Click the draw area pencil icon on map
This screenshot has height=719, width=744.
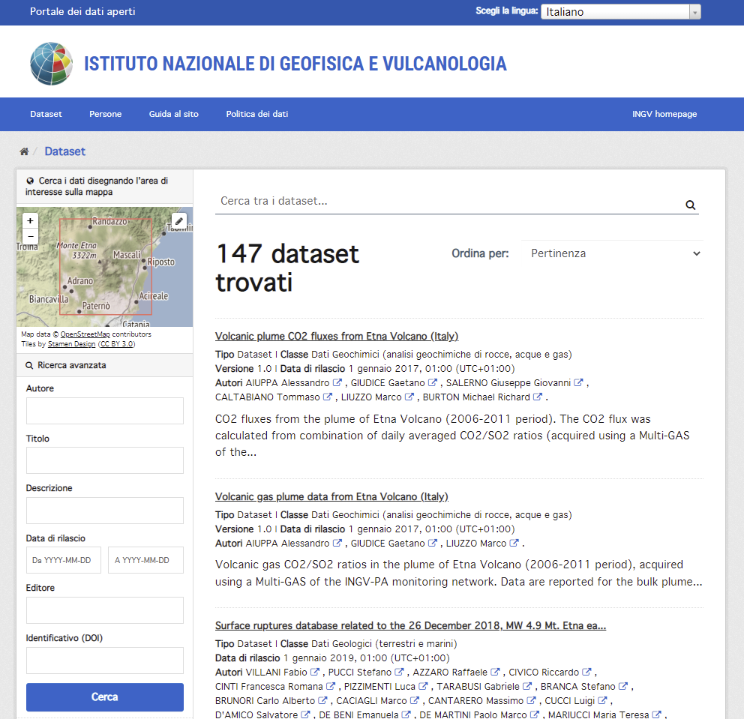click(178, 221)
